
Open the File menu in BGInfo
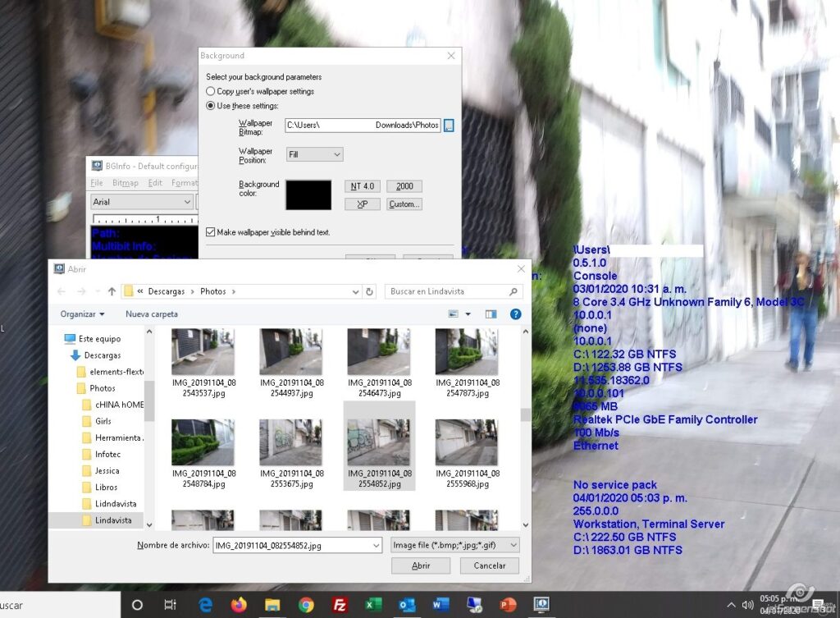point(97,183)
